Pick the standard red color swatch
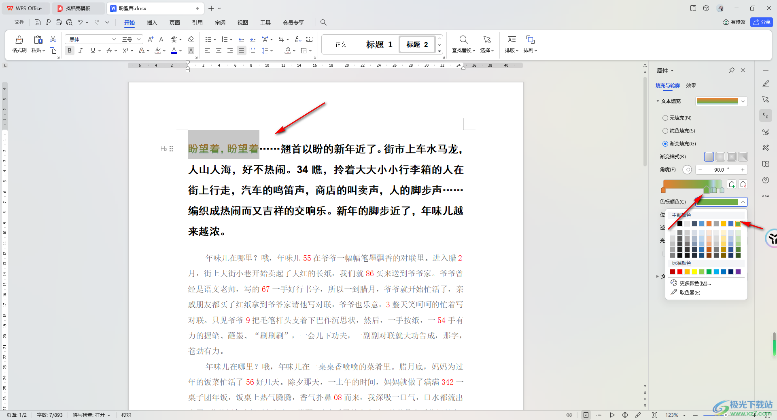 [x=680, y=272]
